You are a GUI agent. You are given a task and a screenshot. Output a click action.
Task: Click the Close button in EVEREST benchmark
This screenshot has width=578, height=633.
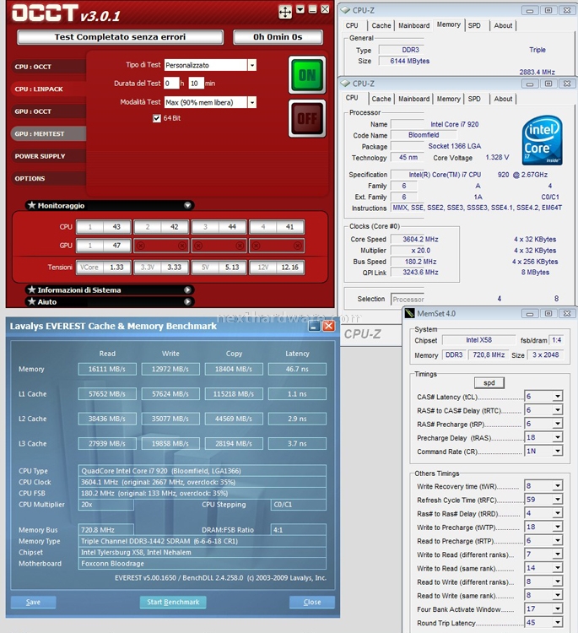click(x=312, y=602)
